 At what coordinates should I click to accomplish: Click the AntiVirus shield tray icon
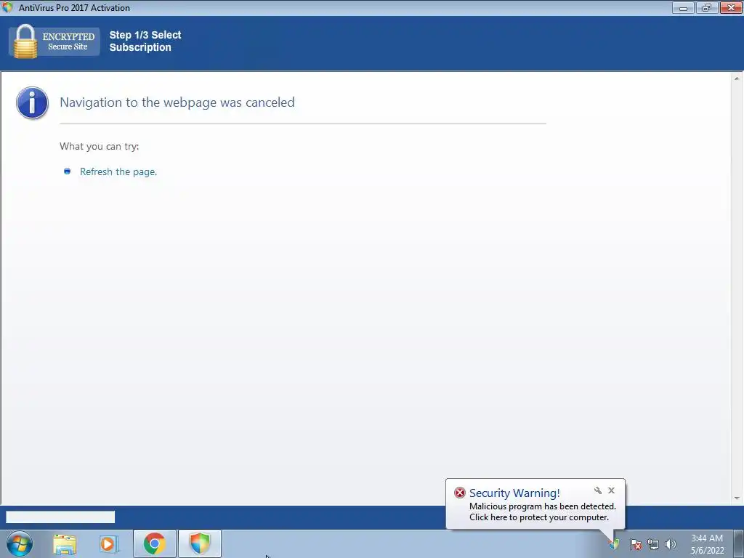point(615,544)
